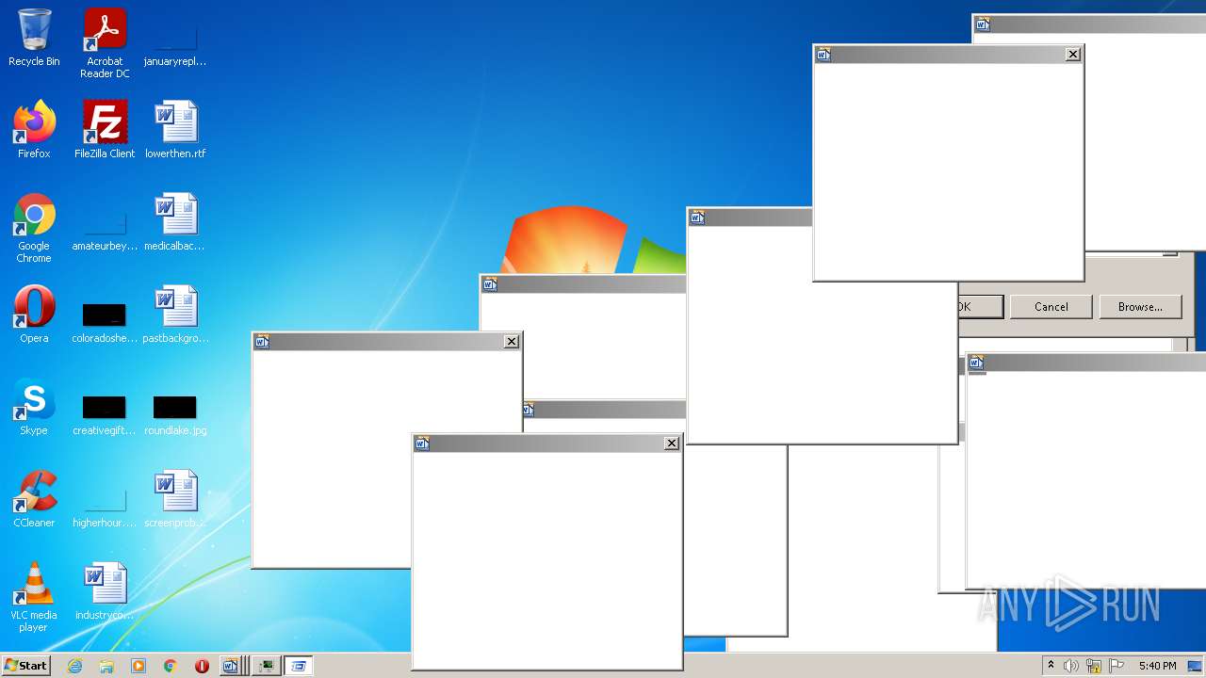Show hidden tray icons

tap(1051, 666)
